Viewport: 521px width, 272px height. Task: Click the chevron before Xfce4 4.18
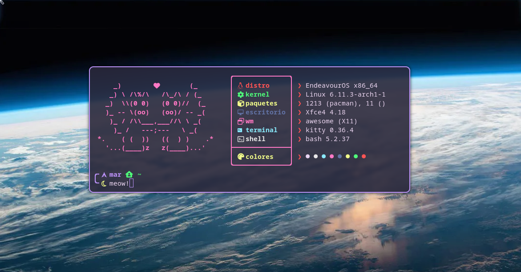[299, 112]
